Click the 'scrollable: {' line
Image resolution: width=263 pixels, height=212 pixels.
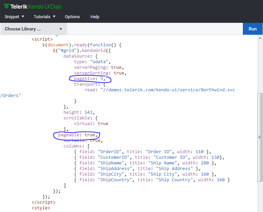pos(81,118)
